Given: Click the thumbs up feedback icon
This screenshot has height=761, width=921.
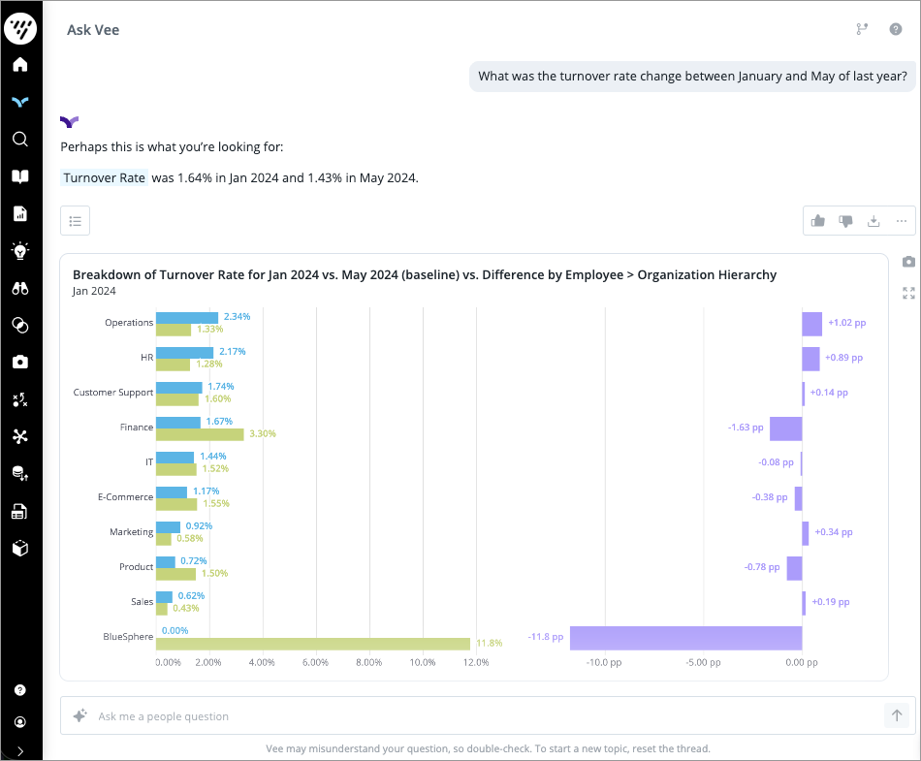Looking at the screenshot, I should [x=818, y=221].
